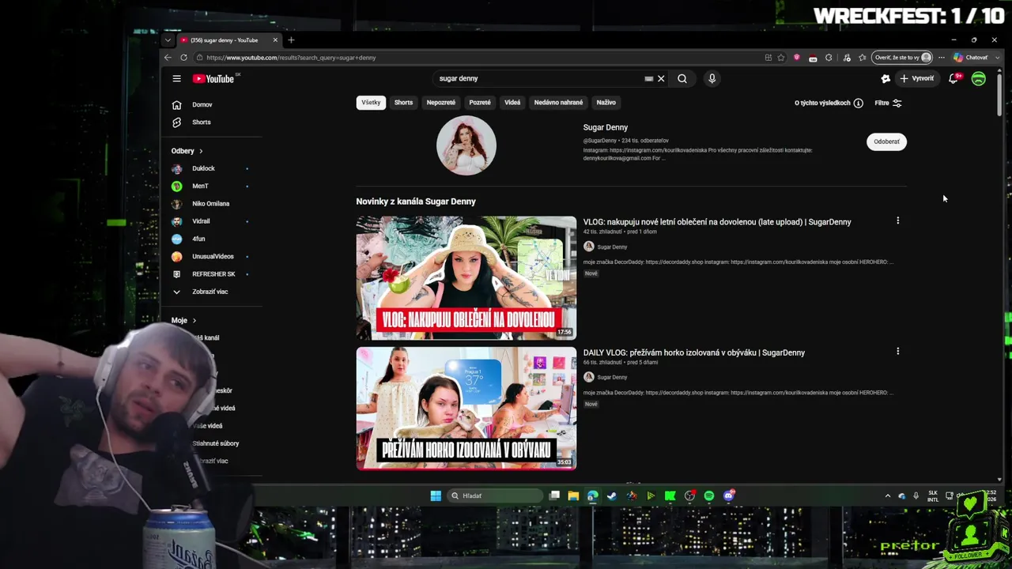1012x569 pixels.
Task: Open Spotify from the taskbar
Action: (x=709, y=496)
